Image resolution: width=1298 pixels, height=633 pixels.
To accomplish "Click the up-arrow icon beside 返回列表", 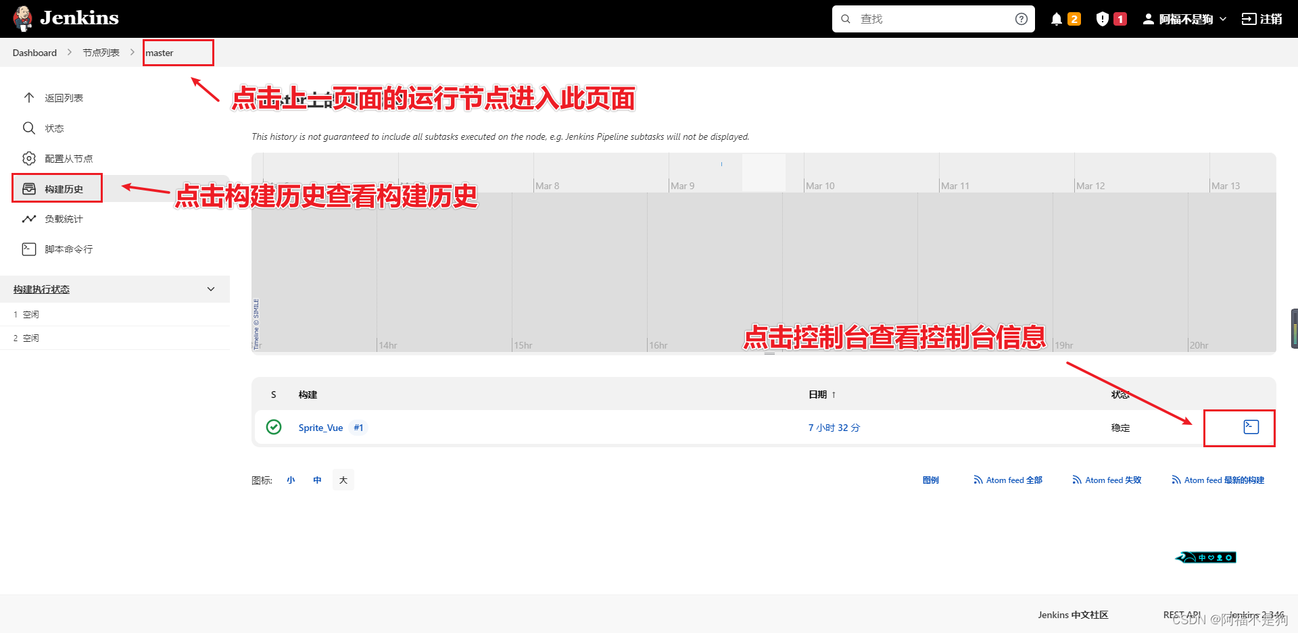I will [x=29, y=97].
